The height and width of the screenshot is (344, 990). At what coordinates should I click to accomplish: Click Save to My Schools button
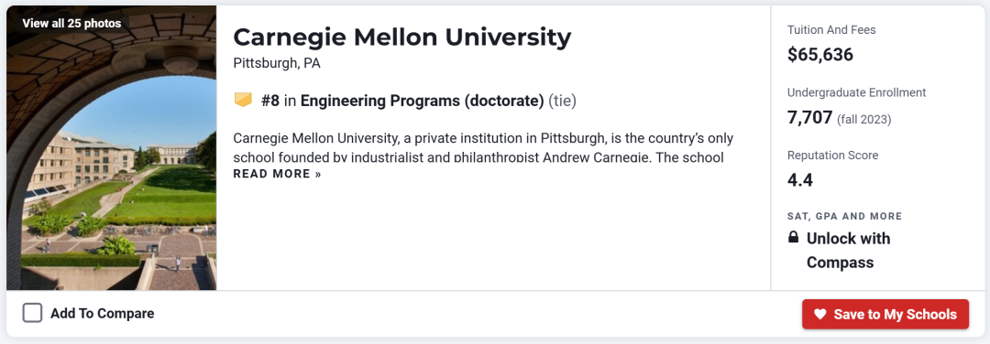[x=885, y=315]
